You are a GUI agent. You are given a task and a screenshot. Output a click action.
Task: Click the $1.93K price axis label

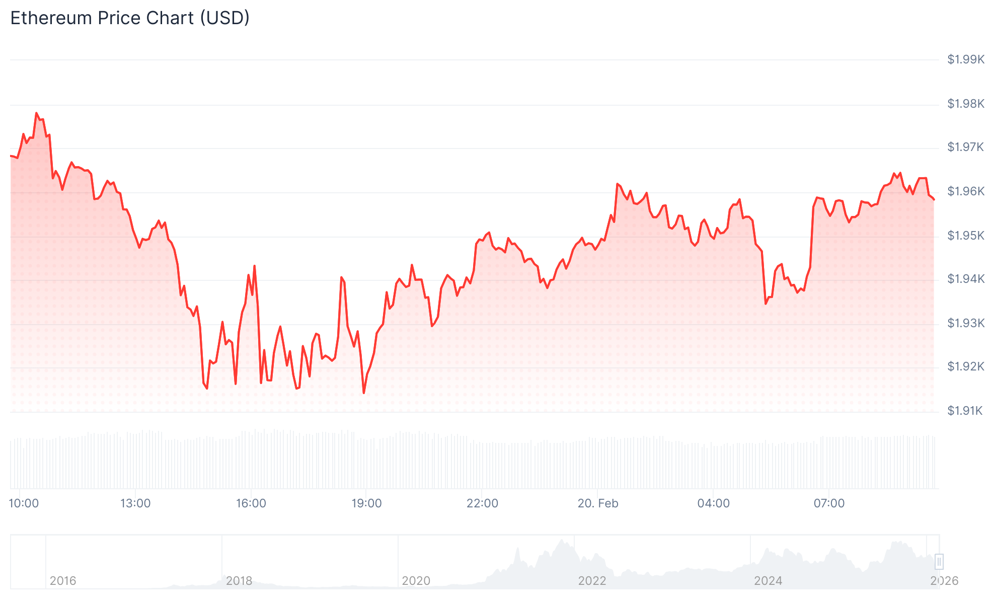click(966, 323)
